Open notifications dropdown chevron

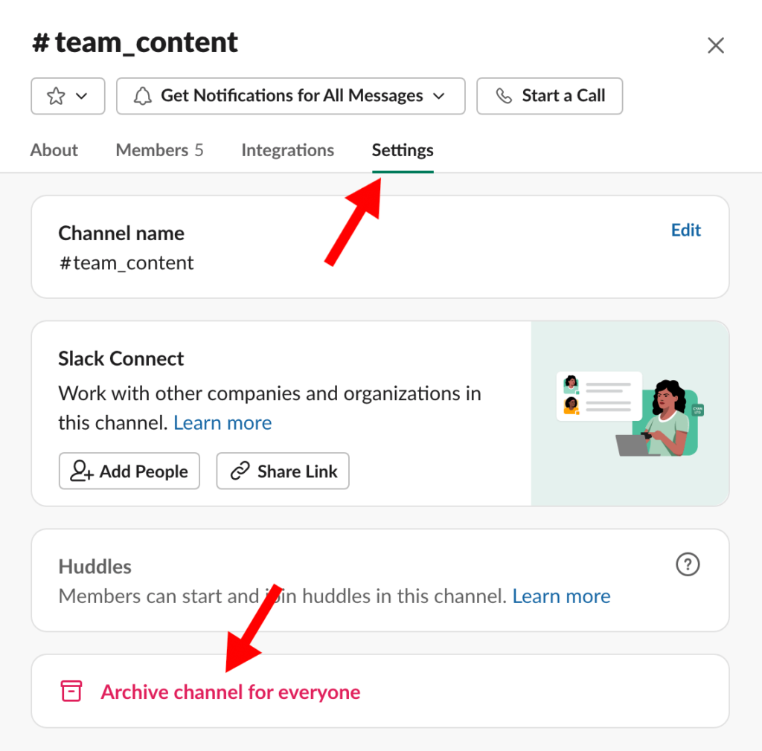click(x=439, y=96)
